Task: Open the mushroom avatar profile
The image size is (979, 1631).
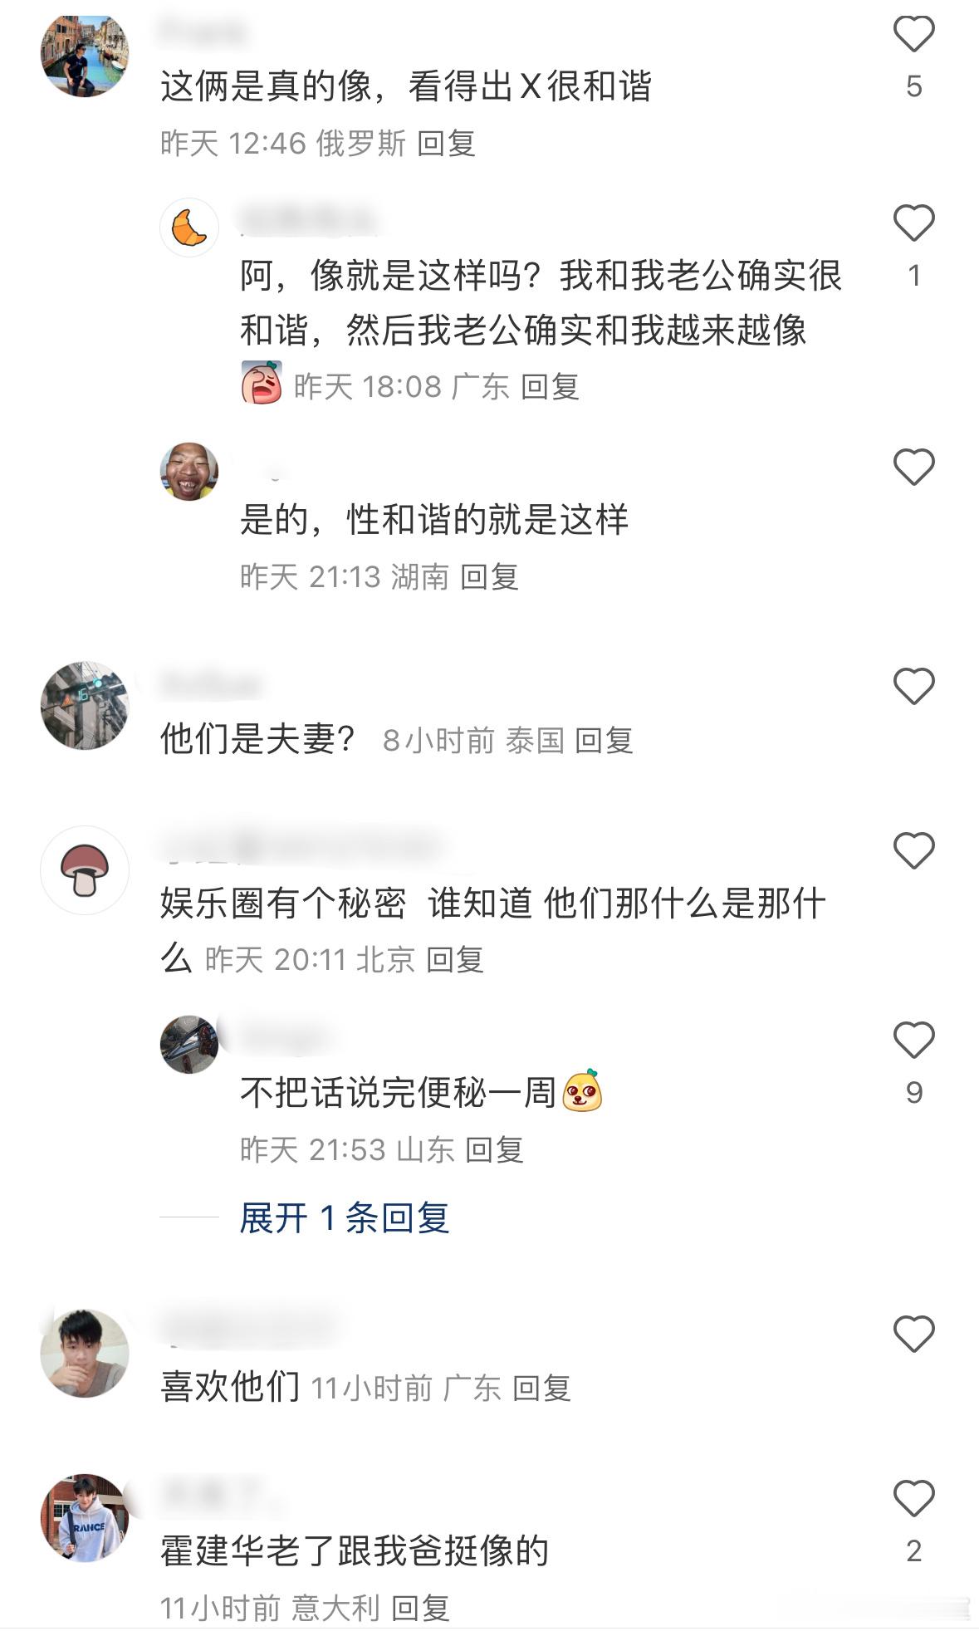Action: click(85, 870)
